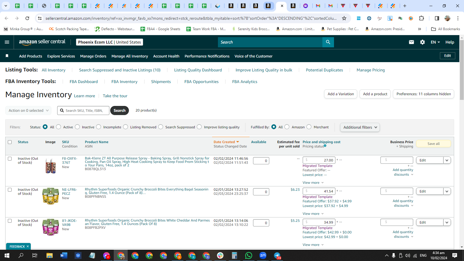Open the Take the tour link
Viewport: 464px width, 261px height.
(115, 96)
